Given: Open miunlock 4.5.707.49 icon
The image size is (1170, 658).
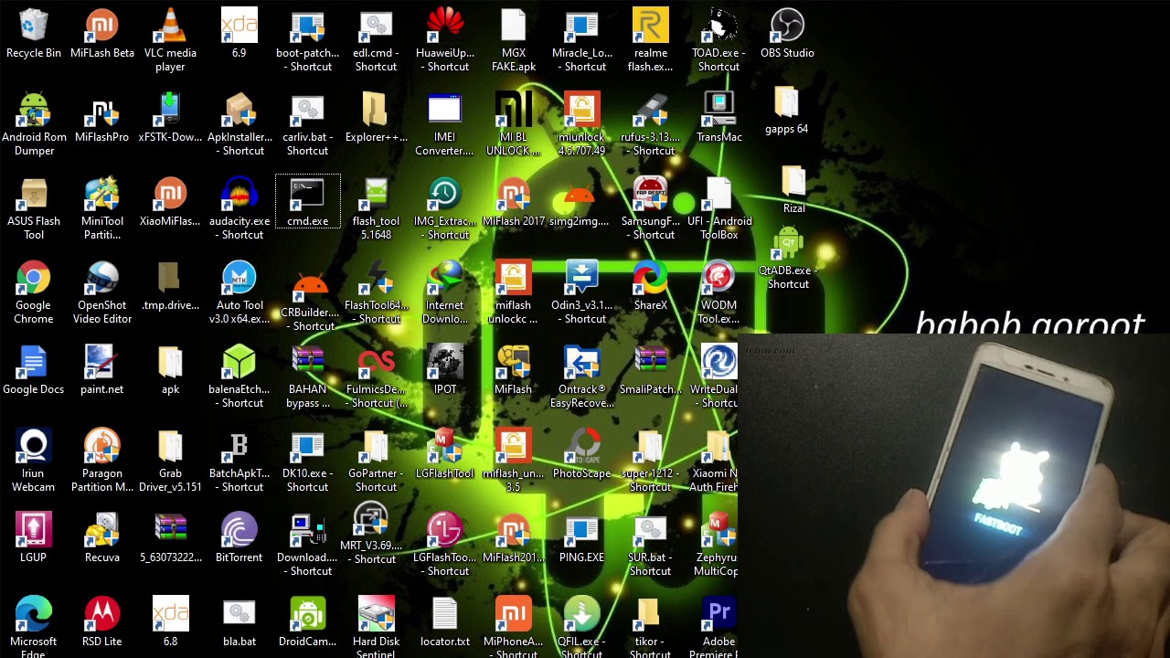Looking at the screenshot, I should 581,111.
